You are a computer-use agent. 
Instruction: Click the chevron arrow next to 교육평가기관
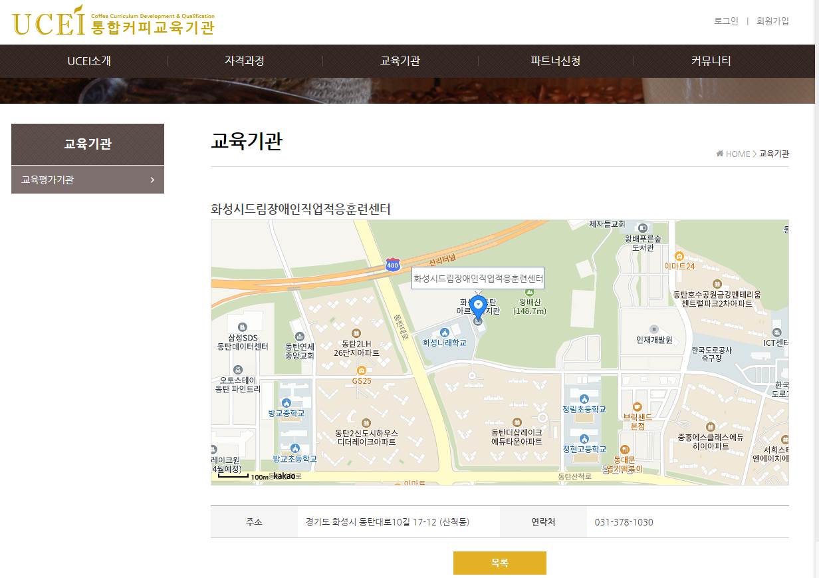tap(152, 180)
